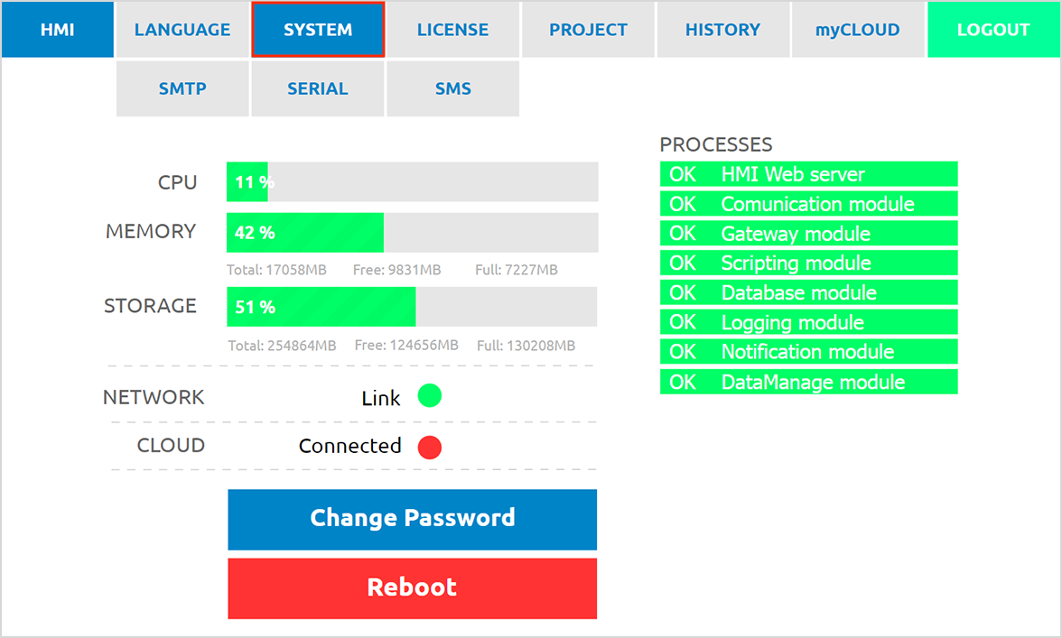The image size is (1062, 638).
Task: Click the memory 'Free: 9831MB' text
Action: click(x=397, y=270)
